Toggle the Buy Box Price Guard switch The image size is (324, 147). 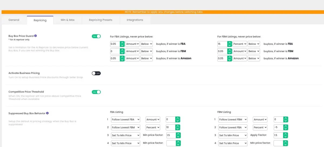[x=96, y=36]
